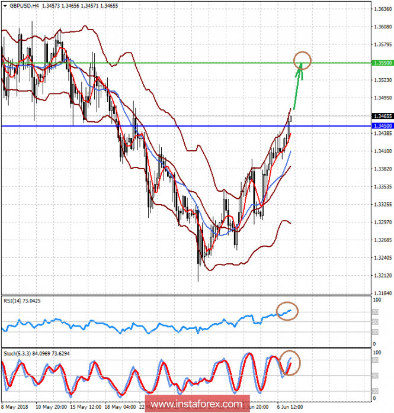This screenshot has width=394, height=413.
Task: Select the green 1.35500 price tag
Action: (x=382, y=62)
